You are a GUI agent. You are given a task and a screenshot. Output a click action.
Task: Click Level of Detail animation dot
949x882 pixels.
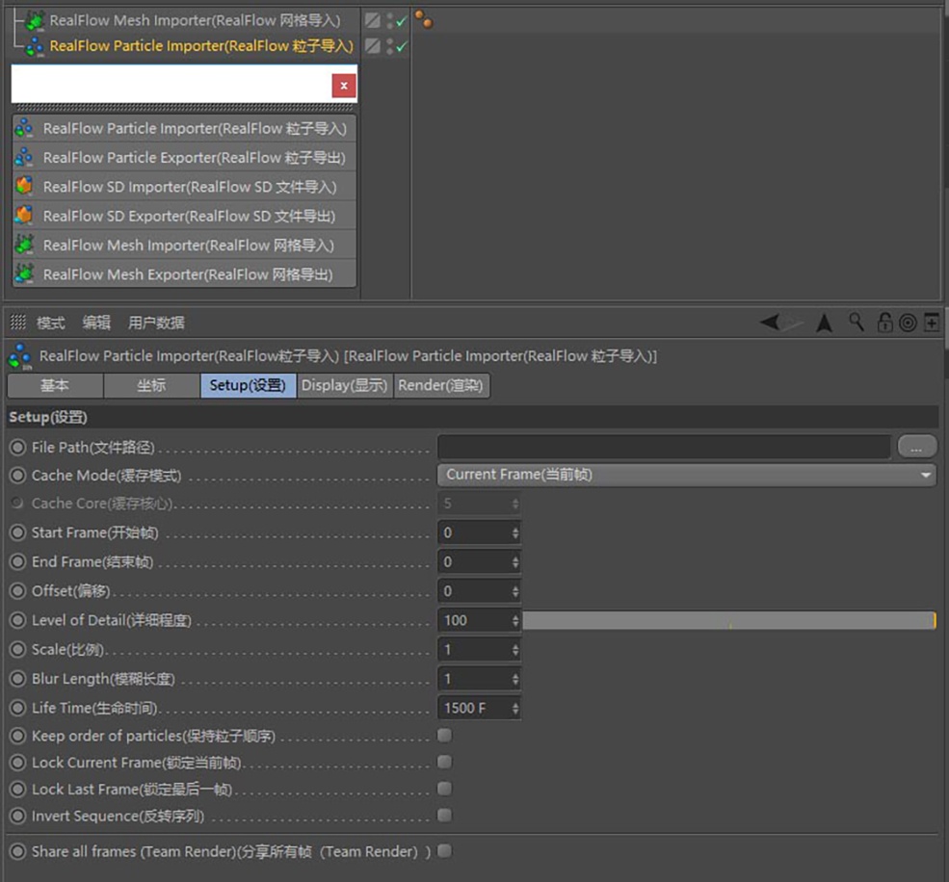18,620
